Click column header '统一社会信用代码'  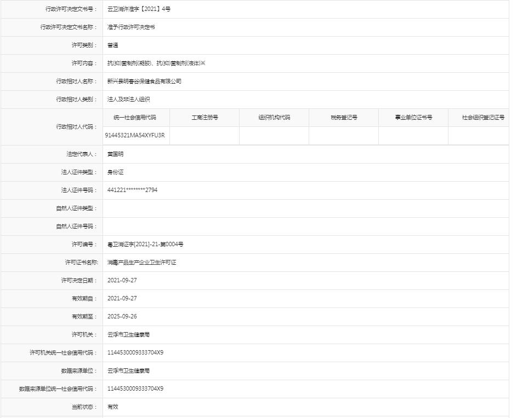[x=135, y=118]
